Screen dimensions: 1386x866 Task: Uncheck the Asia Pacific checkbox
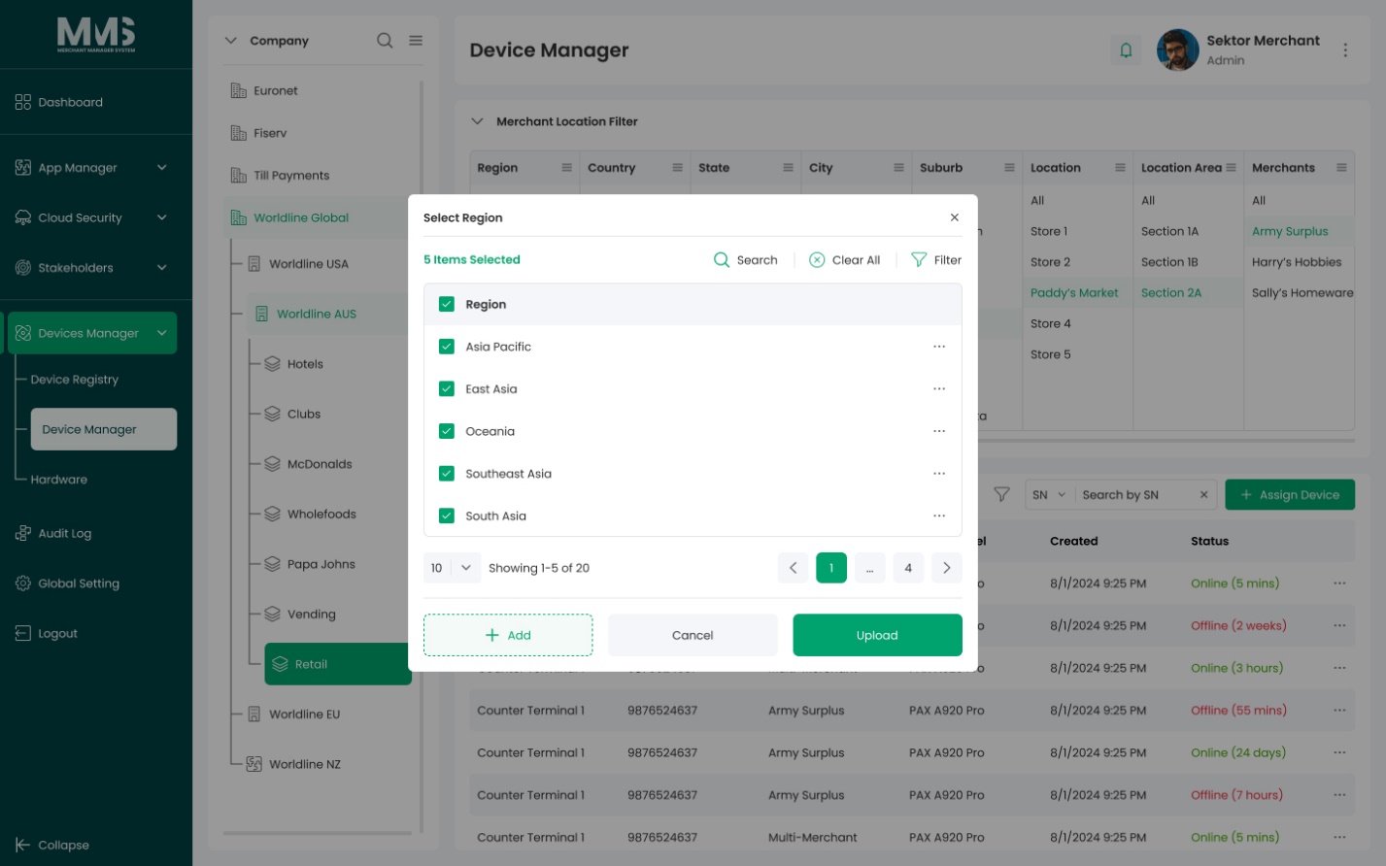coord(447,347)
